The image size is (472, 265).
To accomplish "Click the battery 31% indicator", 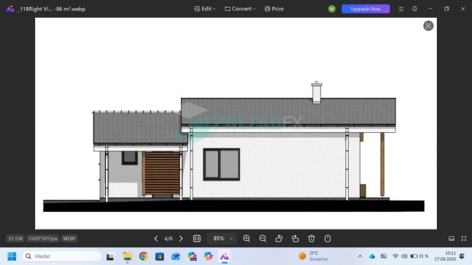I will 419,256.
